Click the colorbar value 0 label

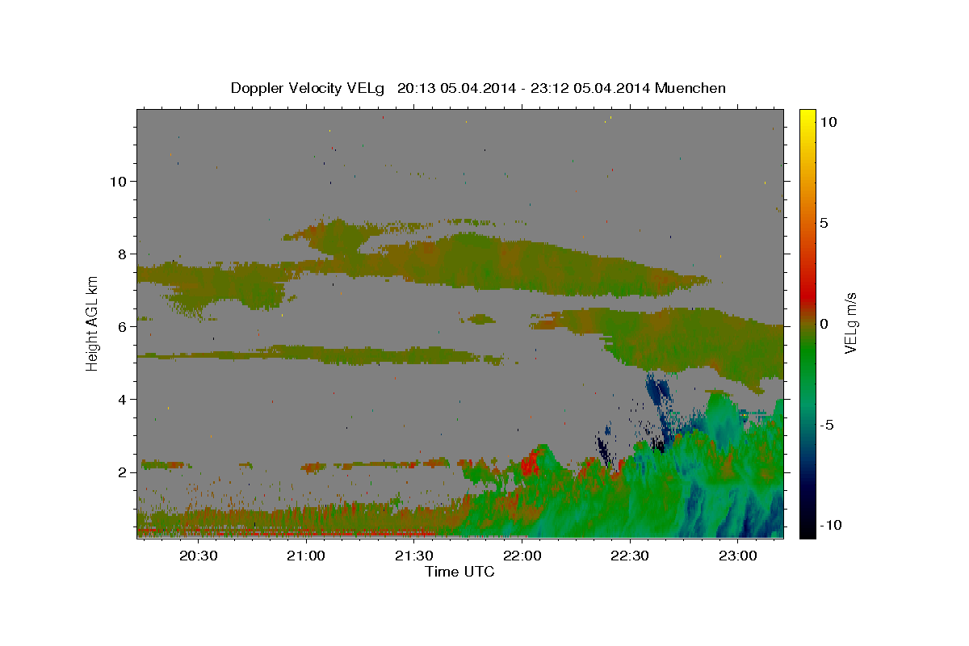pyautogui.click(x=824, y=324)
